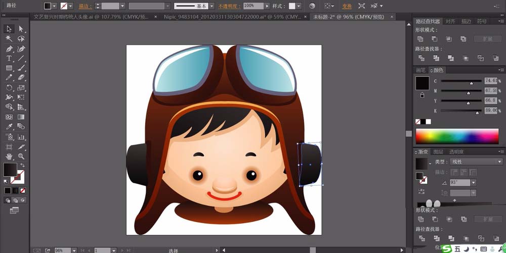
Task: Select the Magic Wand tool
Action: click(x=9, y=38)
